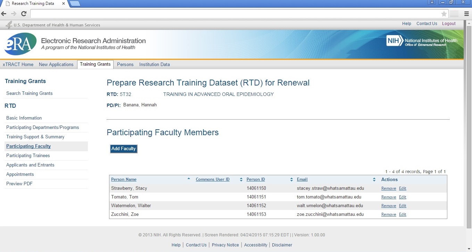This screenshot has height=252, width=472.
Task: Click the browser forward arrow
Action: [x=14, y=14]
